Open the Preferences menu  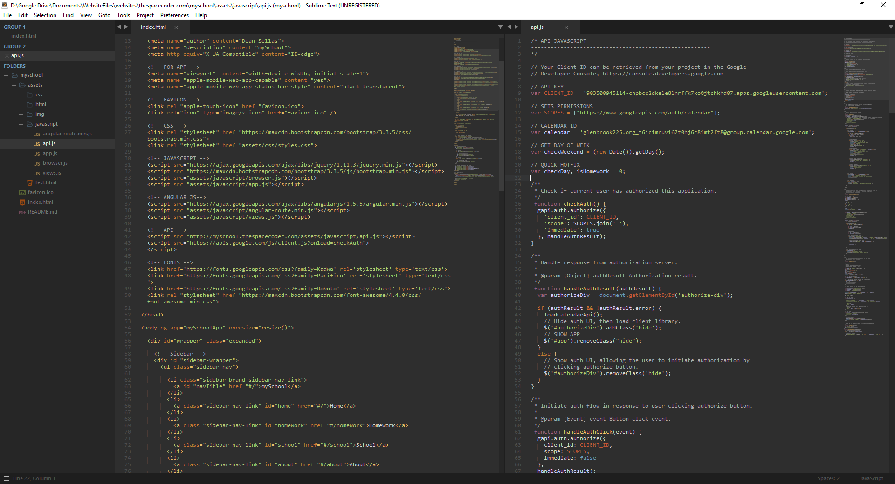[x=174, y=15]
